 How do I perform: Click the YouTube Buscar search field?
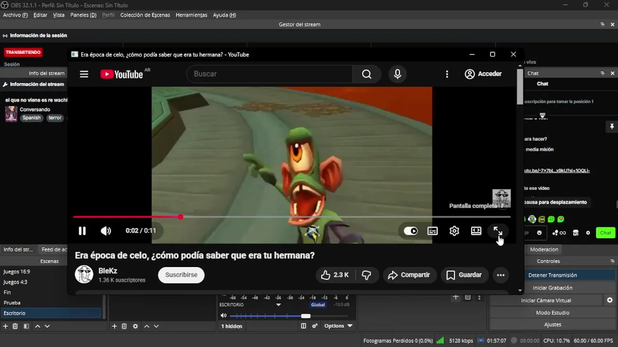269,74
